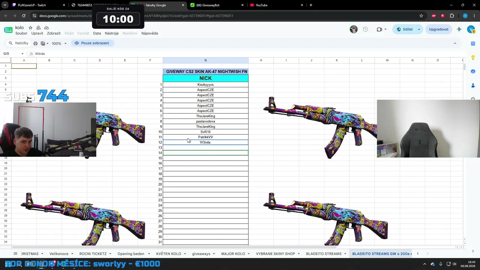Switch to the Velikonoce sheet tab

(x=59, y=254)
